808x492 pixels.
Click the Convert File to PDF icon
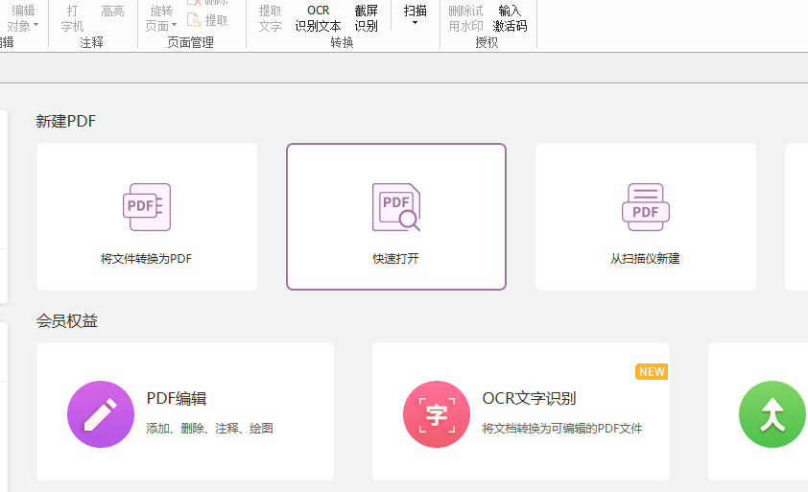(147, 207)
